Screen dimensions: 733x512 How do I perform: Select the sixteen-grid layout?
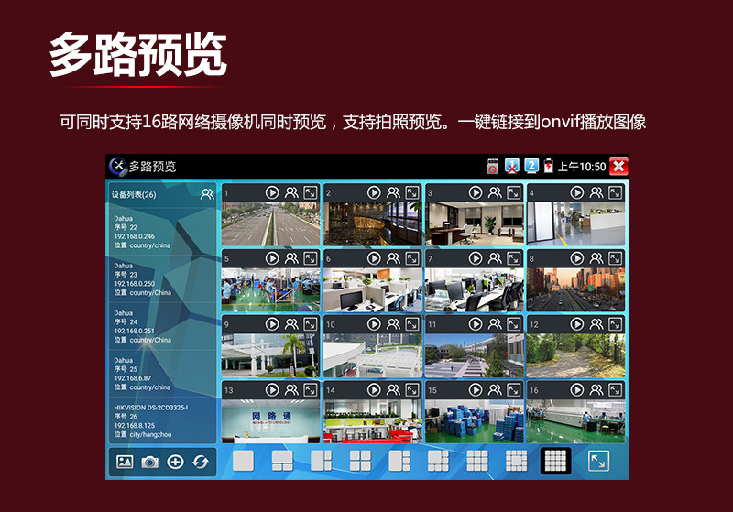555,461
